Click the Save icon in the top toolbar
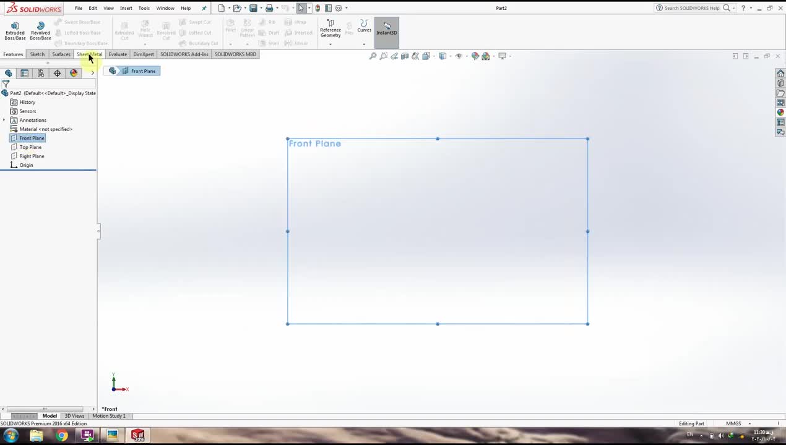 (253, 8)
